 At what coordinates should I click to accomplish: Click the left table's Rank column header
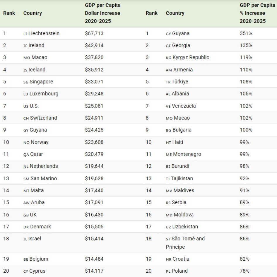[9, 13]
